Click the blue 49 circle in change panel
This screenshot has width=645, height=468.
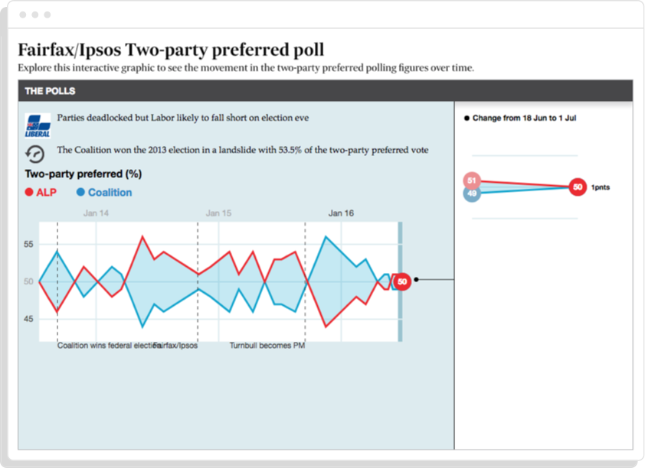pyautogui.click(x=472, y=193)
